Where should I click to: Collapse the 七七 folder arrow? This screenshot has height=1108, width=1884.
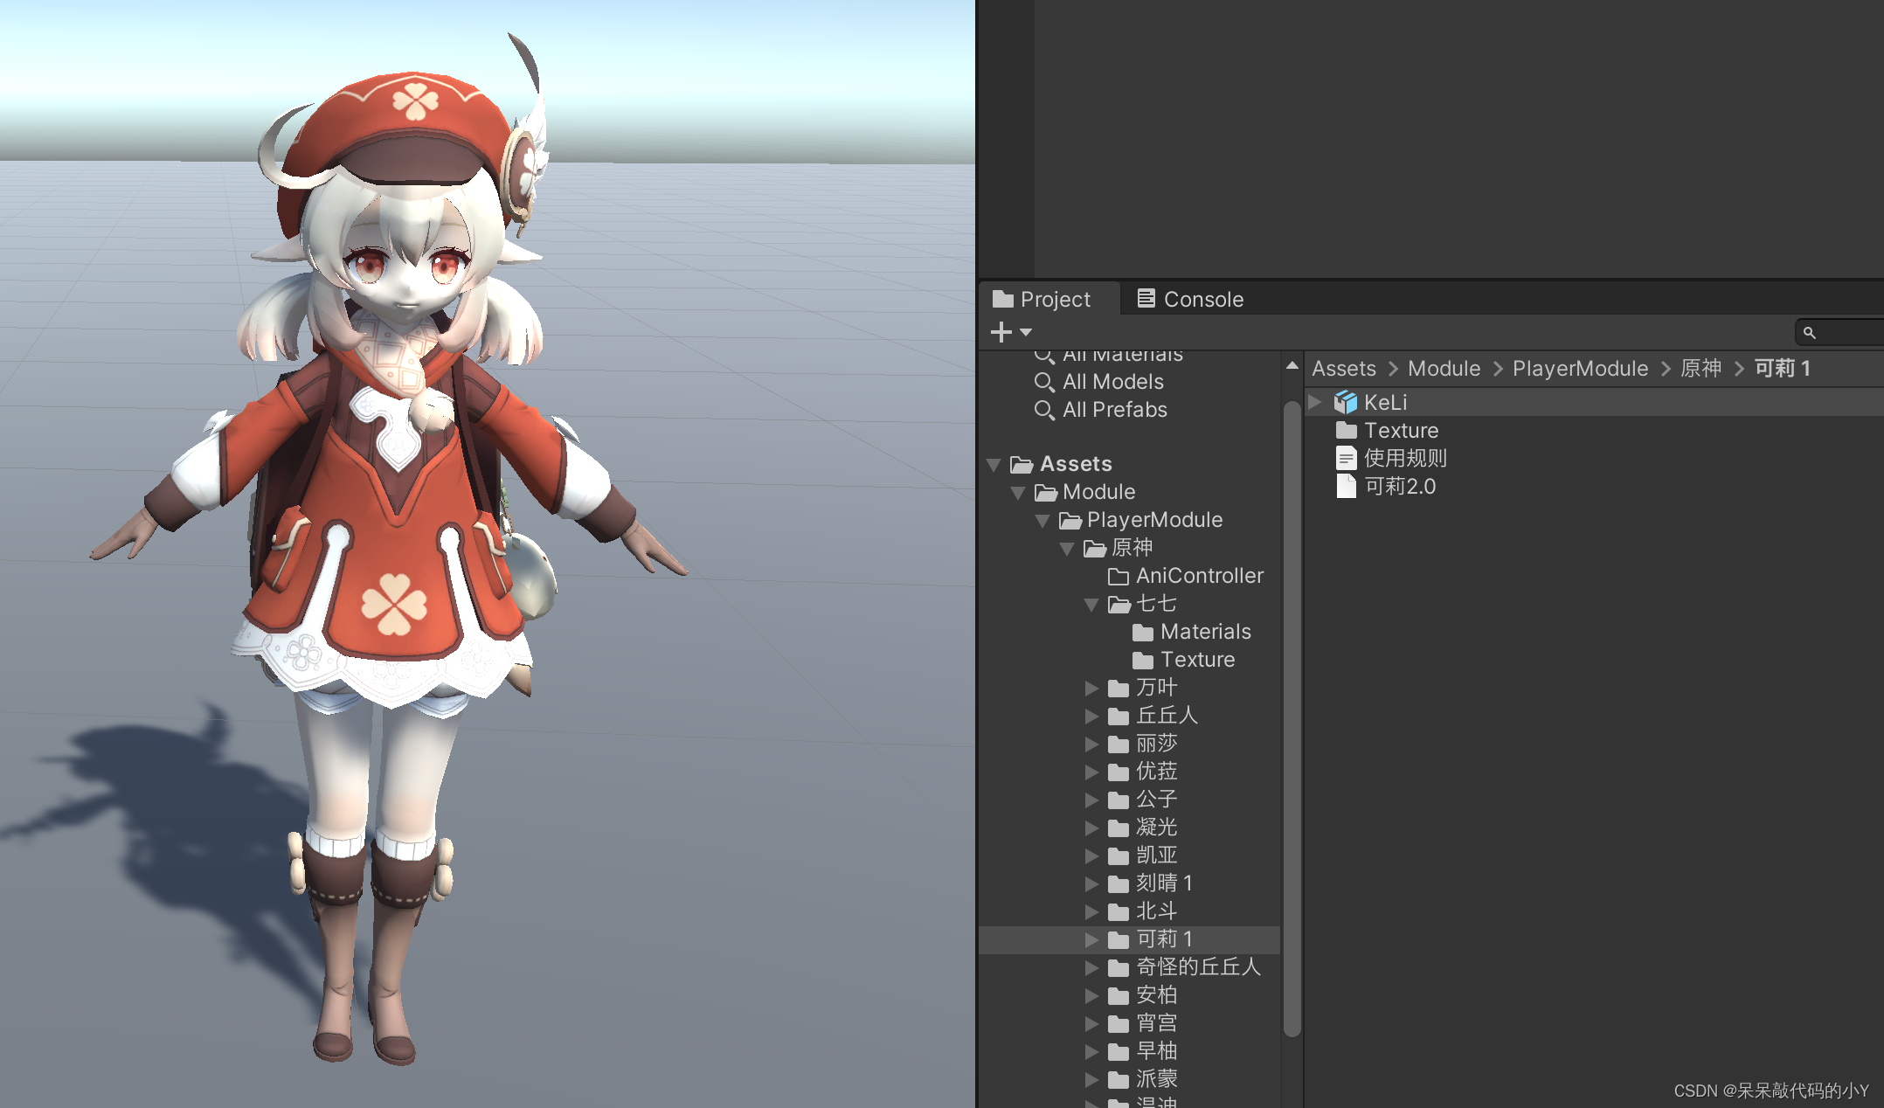pos(1091,605)
